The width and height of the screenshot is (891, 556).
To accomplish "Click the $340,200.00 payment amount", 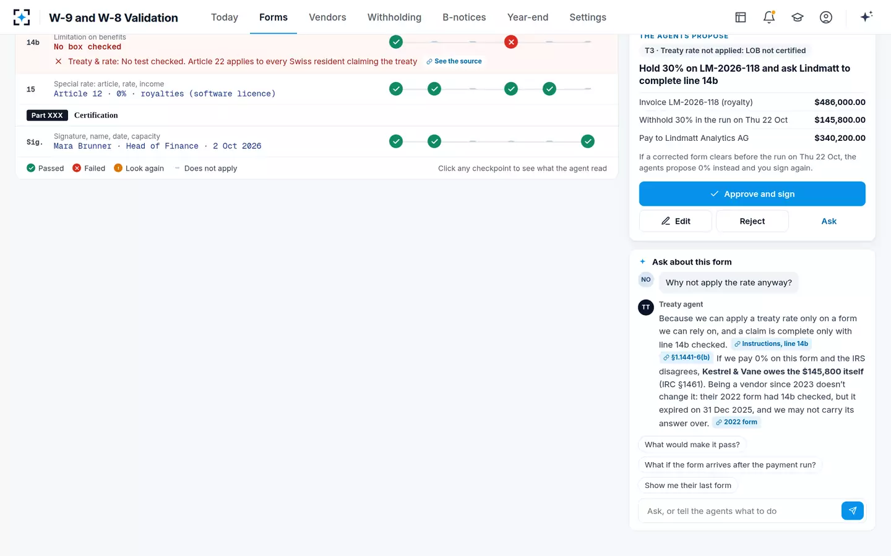I will [x=840, y=138].
